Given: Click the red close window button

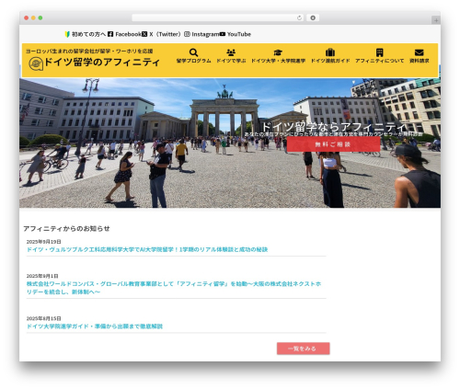Looking at the screenshot, I should pos(27,17).
